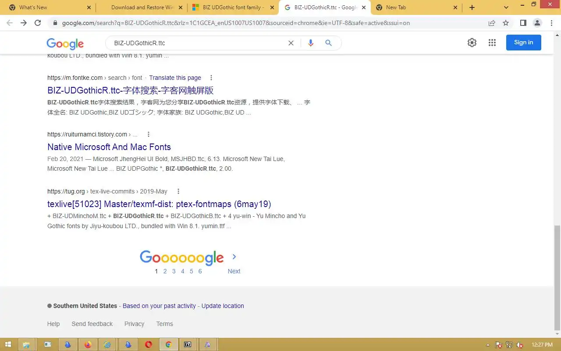Screen dimensions: 561x351
Task: Show hidden system tray icons
Action: tap(488, 345)
